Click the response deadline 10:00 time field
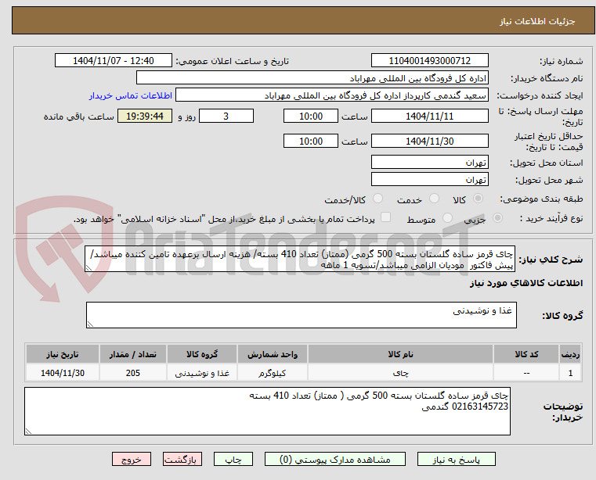Screen dimensions: 596x480 (311, 116)
